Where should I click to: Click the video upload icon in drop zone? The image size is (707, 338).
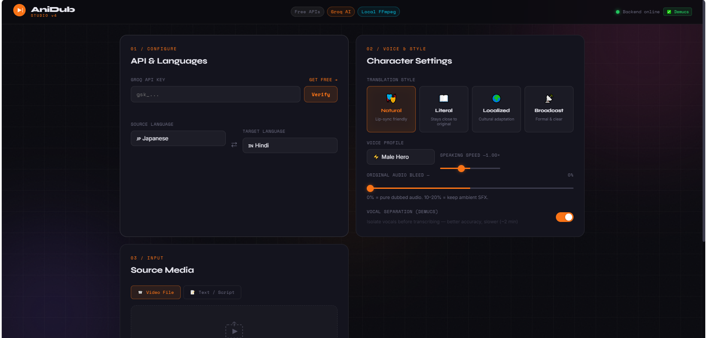(x=234, y=330)
